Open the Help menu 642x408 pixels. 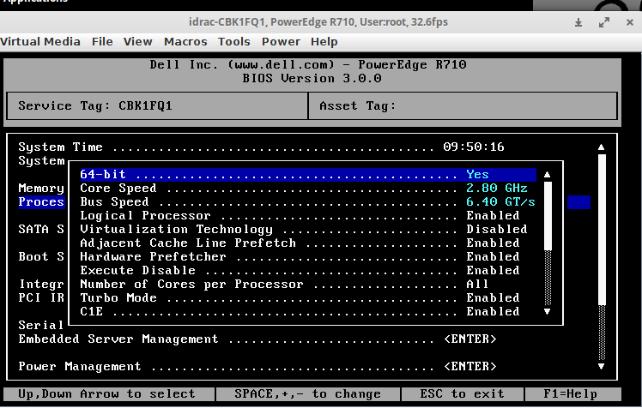324,41
